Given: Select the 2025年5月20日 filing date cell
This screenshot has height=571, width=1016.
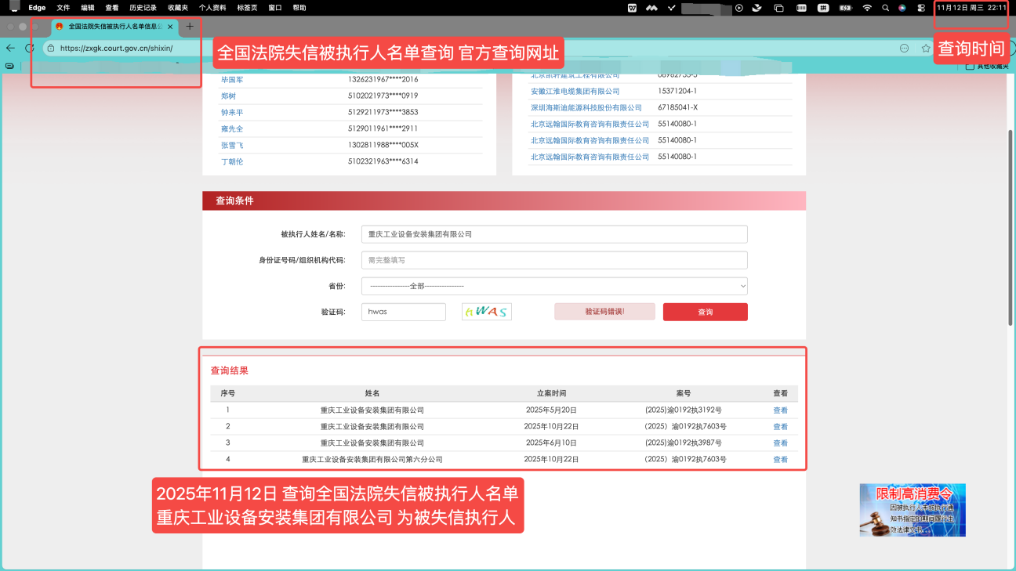Looking at the screenshot, I should click(551, 410).
